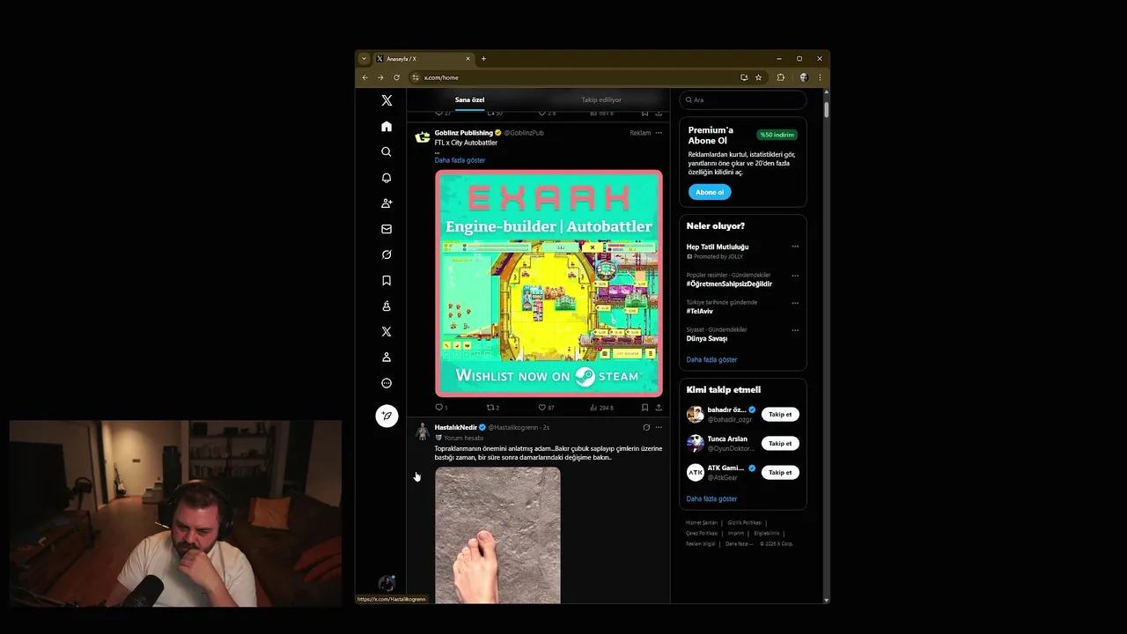This screenshot has width=1127, height=634.
Task: Open Chrome profile avatar
Action: (803, 77)
